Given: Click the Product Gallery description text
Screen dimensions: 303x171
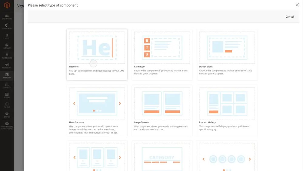Looking at the screenshot, I should tap(224, 128).
